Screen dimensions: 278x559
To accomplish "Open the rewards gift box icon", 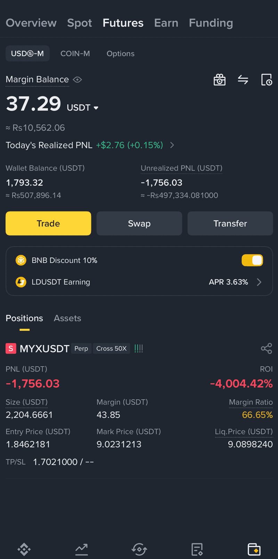I will pos(219,80).
